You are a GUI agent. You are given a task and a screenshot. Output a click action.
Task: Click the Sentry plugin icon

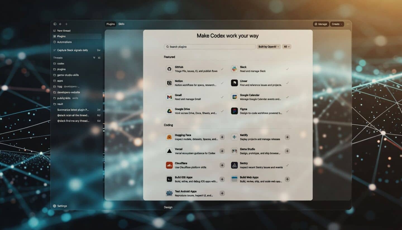click(234, 165)
